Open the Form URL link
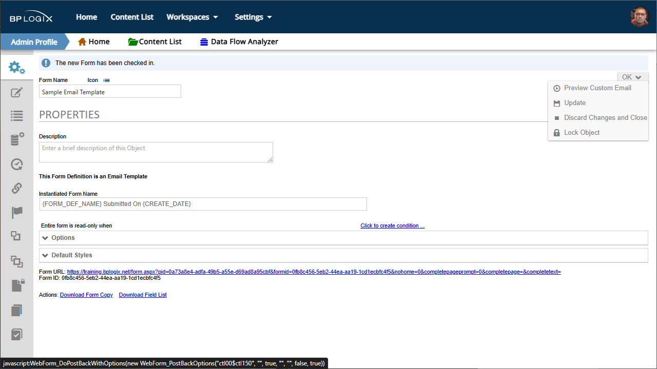The height and width of the screenshot is (369, 657). click(x=314, y=272)
